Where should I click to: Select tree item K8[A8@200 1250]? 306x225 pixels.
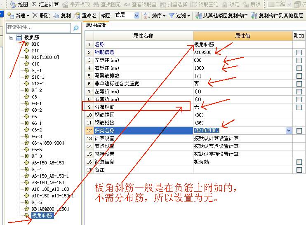pyautogui.click(x=50, y=209)
